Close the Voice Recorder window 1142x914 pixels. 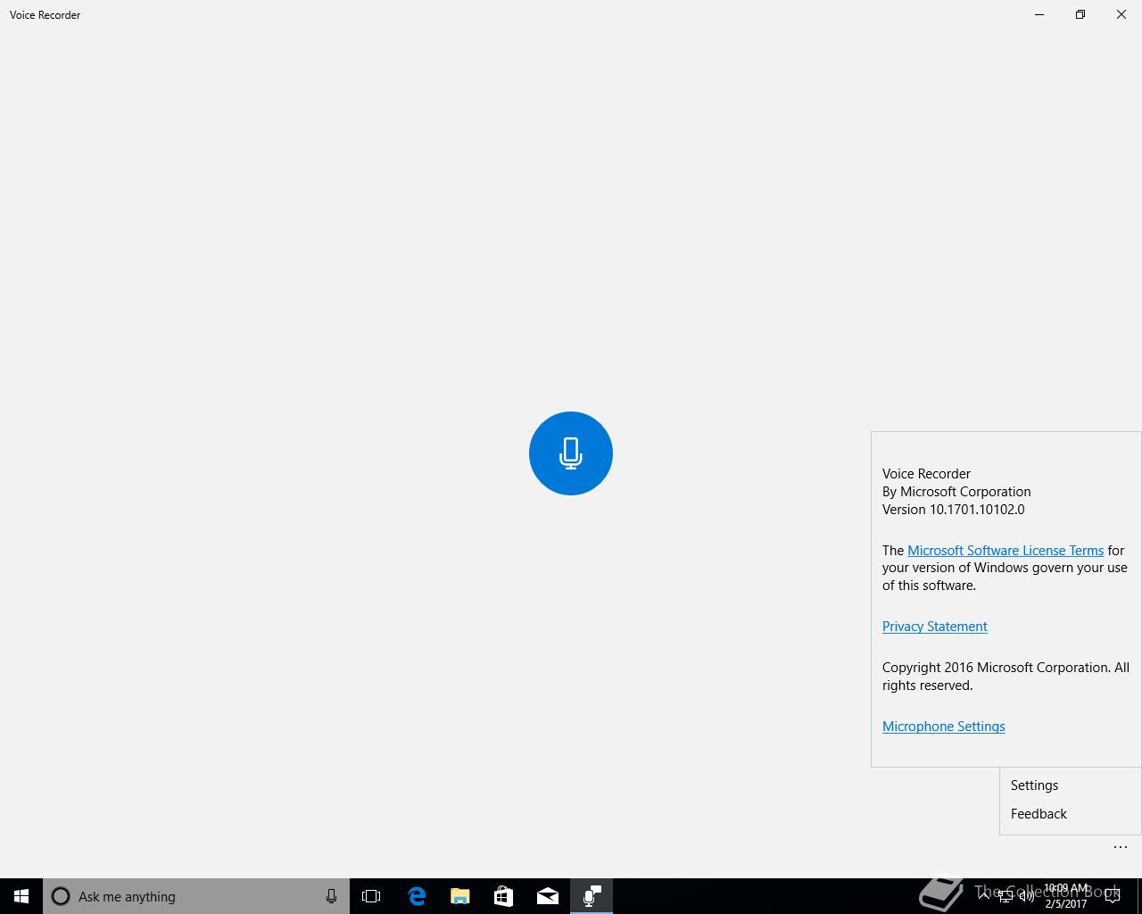coord(1121,14)
